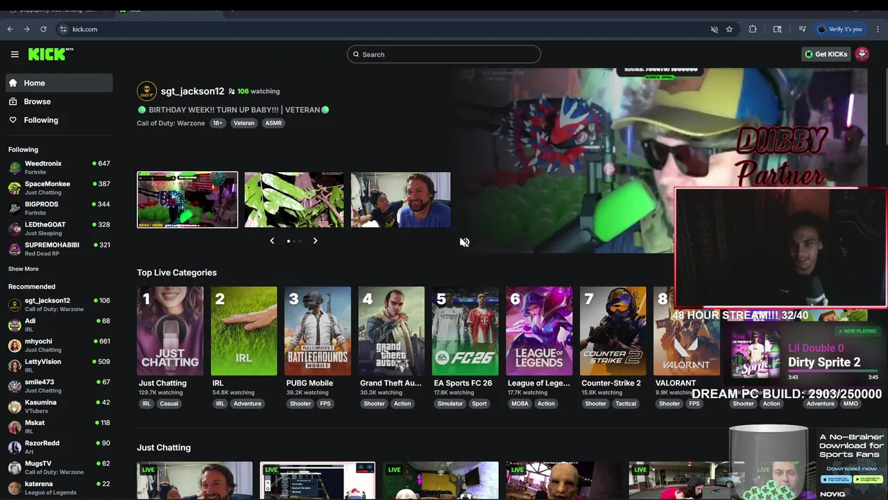Open Call of Duty: Warzone category link
Screen dimensions: 888x500
171,123
